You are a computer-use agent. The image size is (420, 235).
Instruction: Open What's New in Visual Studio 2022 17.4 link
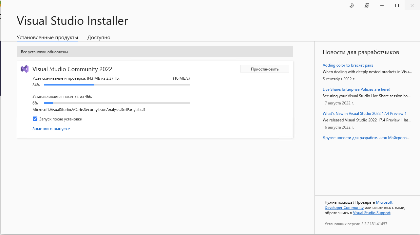(364, 114)
